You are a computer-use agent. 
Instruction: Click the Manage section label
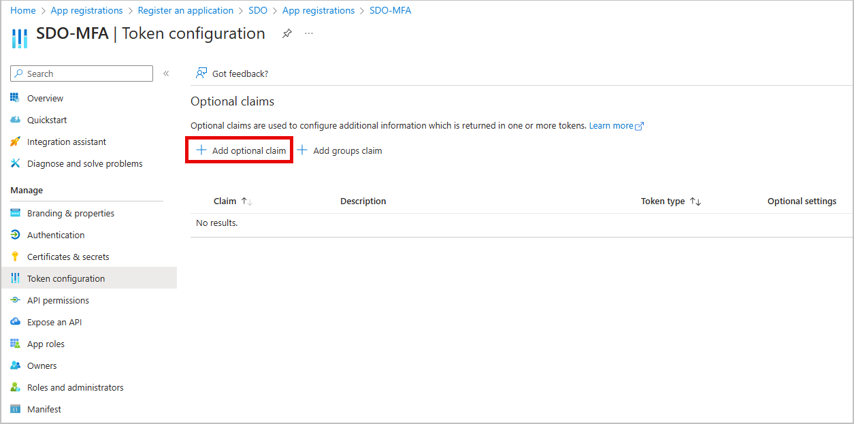(x=27, y=191)
